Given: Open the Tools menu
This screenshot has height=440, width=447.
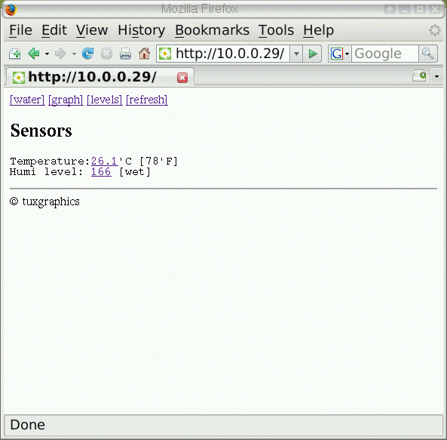Looking at the screenshot, I should click(276, 30).
